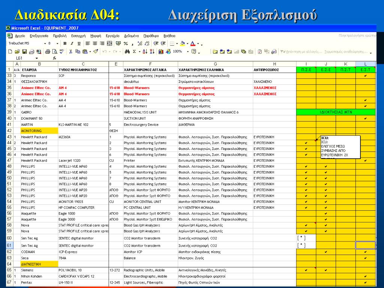Image resolution: width=384 pixels, height=288 pixels.
Task: Click the fx insert function button
Action: point(55,58)
